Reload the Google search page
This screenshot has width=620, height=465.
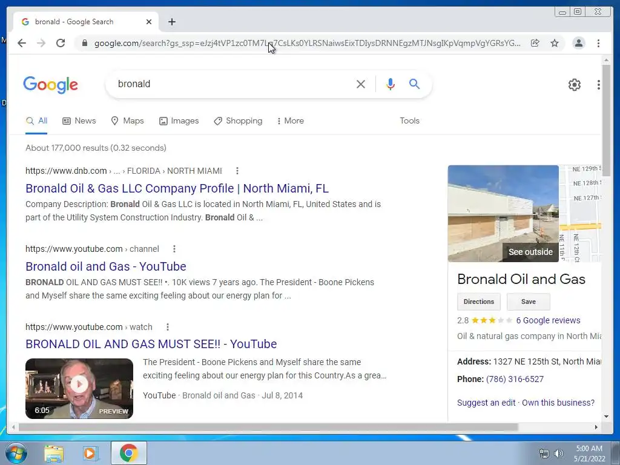[x=61, y=43]
